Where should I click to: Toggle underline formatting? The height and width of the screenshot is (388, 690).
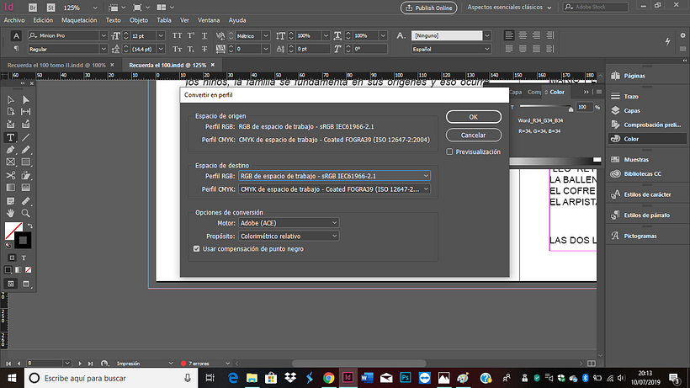coord(204,35)
